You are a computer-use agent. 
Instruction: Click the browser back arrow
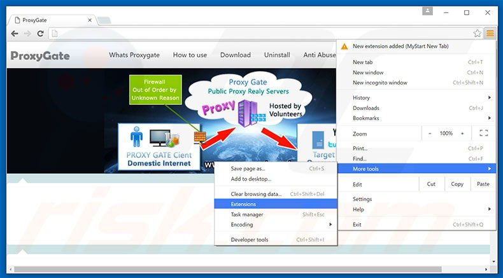[x=15, y=33]
